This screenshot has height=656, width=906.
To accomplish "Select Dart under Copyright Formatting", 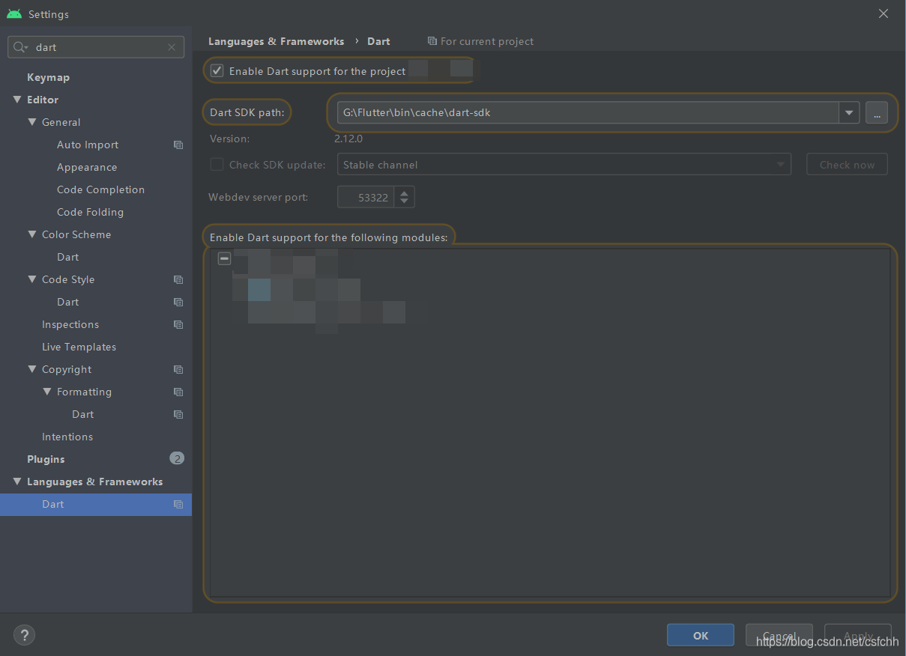I will click(x=82, y=414).
